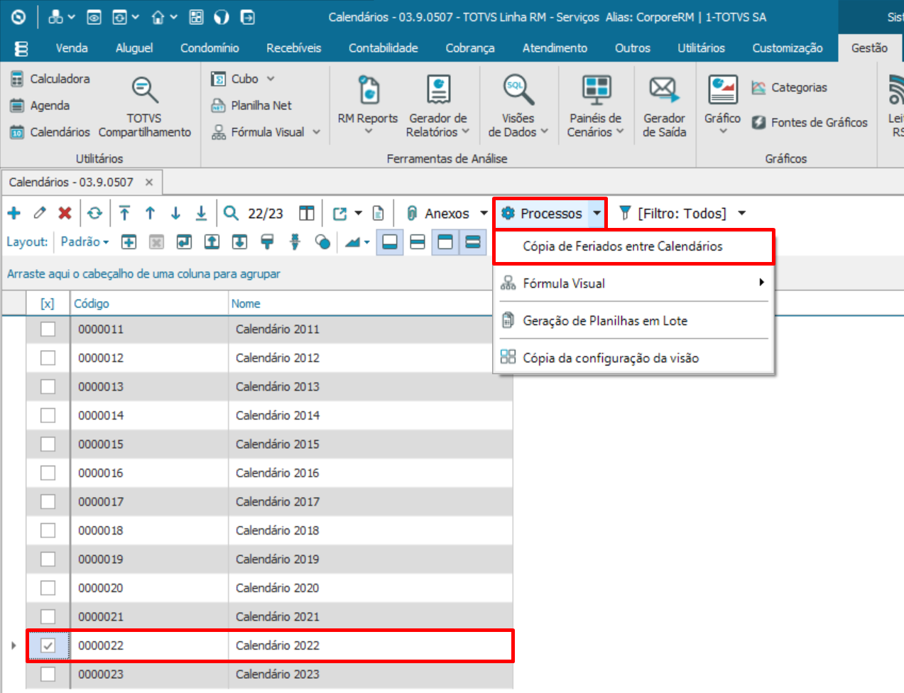
Task: Close the Calendários - 03.9.0507 tab
Action: [149, 182]
